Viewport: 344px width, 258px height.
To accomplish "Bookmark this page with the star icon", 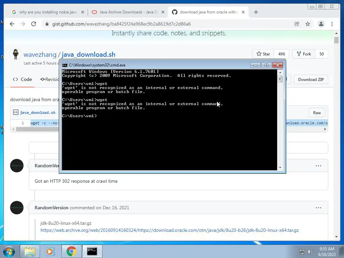I will tap(308, 24).
